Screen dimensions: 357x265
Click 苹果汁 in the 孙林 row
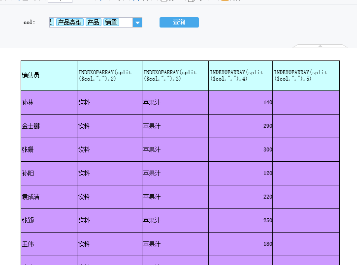click(175, 102)
